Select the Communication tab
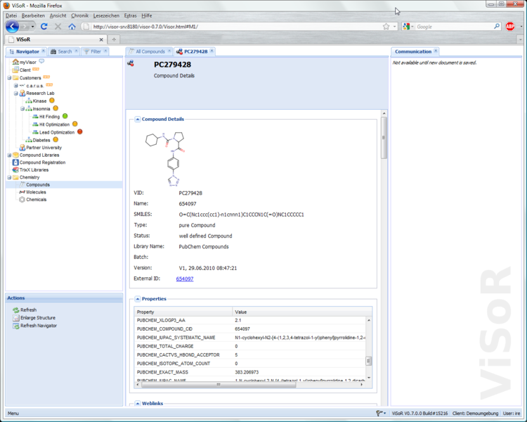This screenshot has height=422, width=527. [413, 51]
